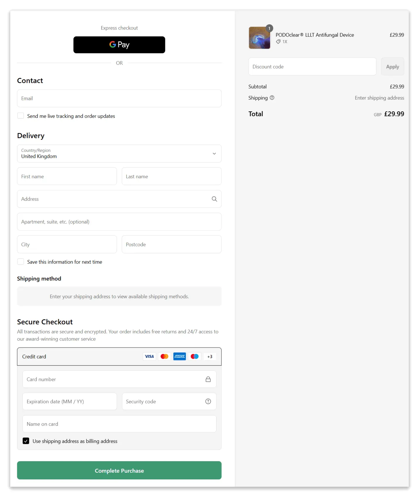Click the lock icon in card number field
Image resolution: width=419 pixels, height=497 pixels.
[208, 379]
